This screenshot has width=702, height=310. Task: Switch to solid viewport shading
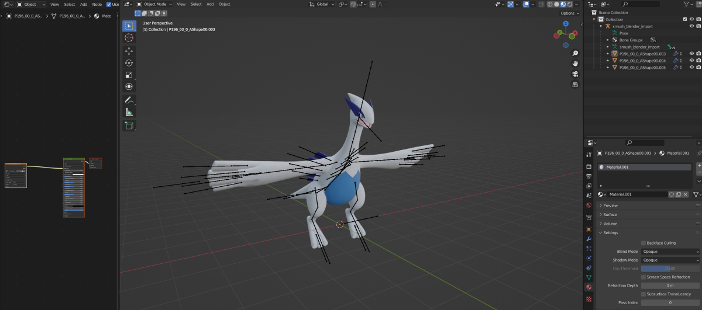556,4
